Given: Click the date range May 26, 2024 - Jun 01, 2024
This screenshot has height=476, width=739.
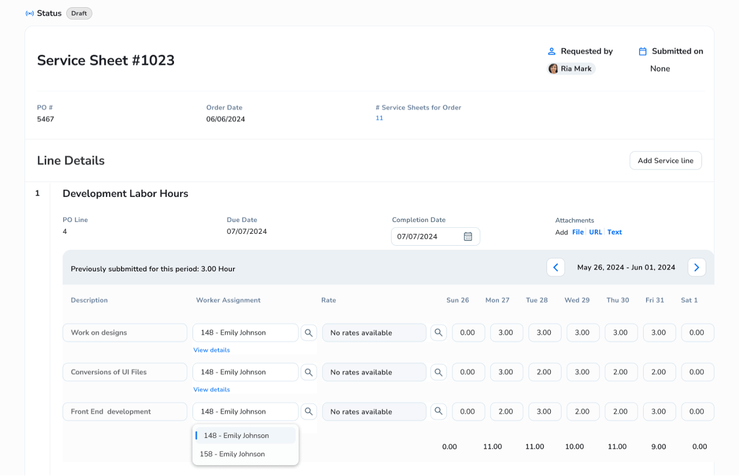Looking at the screenshot, I should point(626,268).
